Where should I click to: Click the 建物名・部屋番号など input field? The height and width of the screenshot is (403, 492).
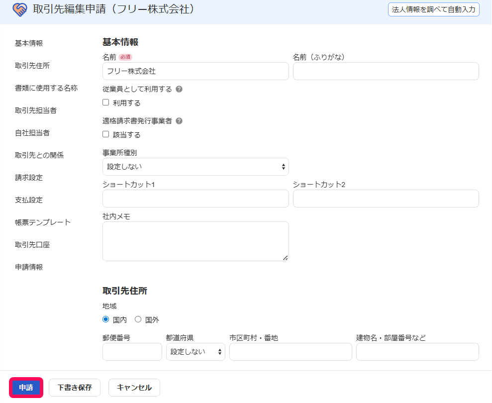click(417, 352)
